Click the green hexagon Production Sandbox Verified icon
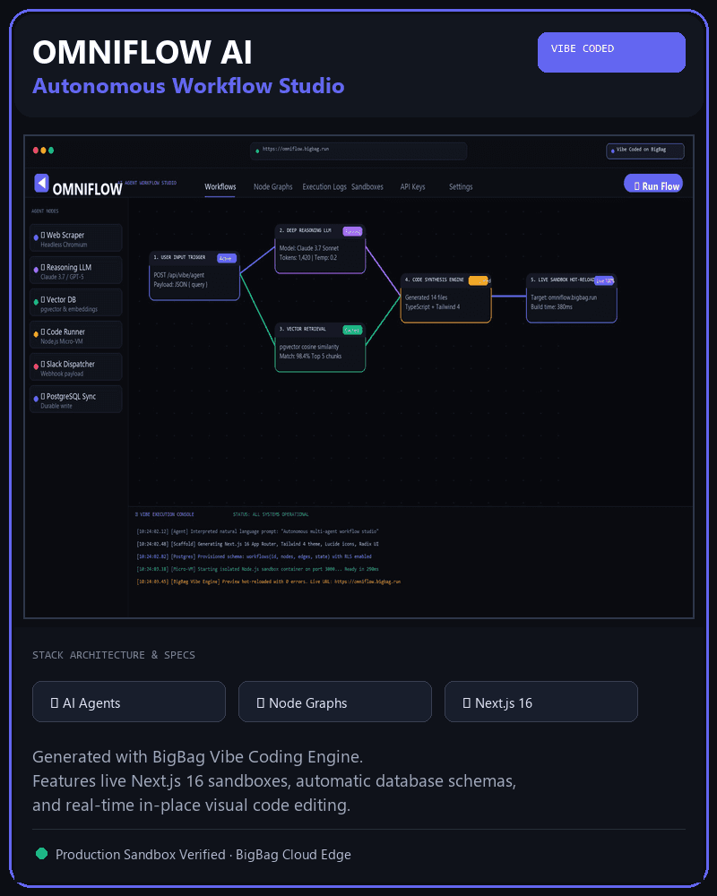Image resolution: width=717 pixels, height=896 pixels. coord(42,854)
